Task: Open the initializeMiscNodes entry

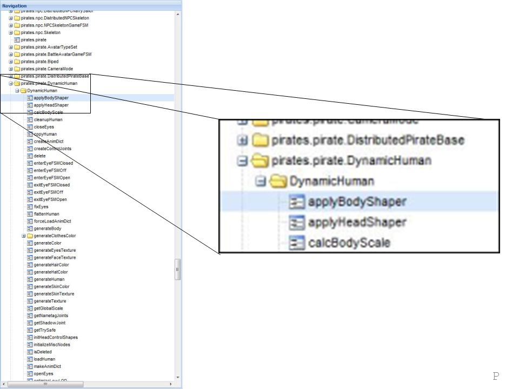Action: (52, 345)
